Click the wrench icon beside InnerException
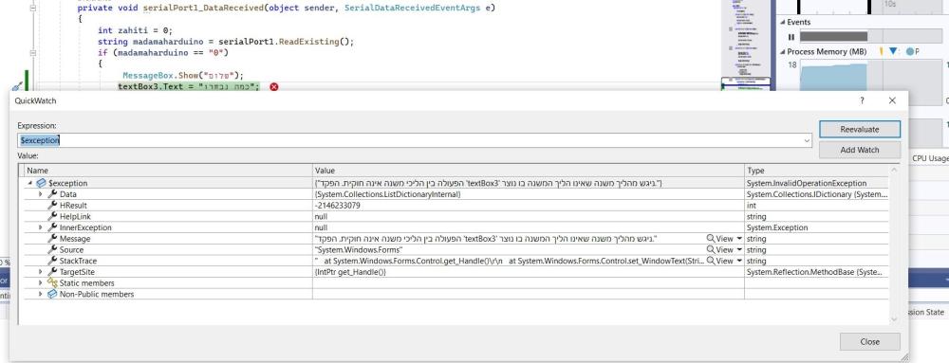Screen dimensions: 949x363 (x=52, y=227)
